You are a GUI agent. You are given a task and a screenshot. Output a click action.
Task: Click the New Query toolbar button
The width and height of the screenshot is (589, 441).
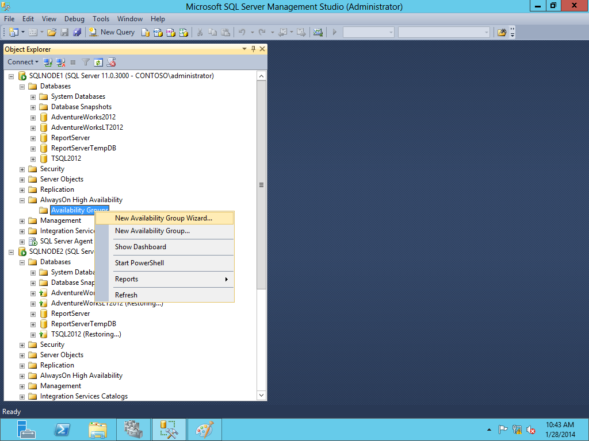tap(112, 32)
